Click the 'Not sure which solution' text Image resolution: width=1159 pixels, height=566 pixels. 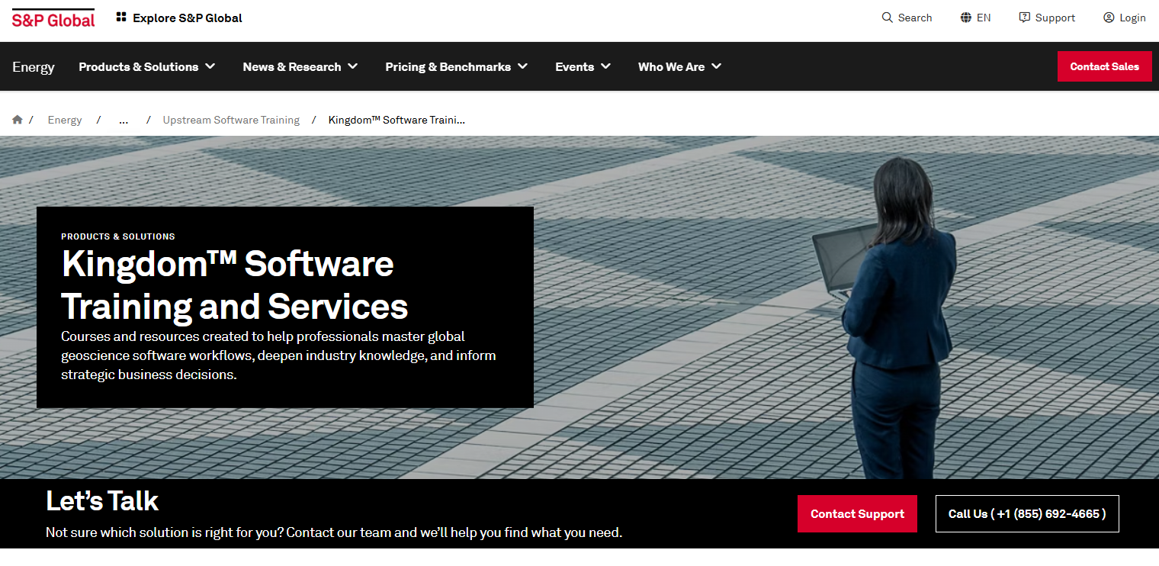(x=334, y=532)
